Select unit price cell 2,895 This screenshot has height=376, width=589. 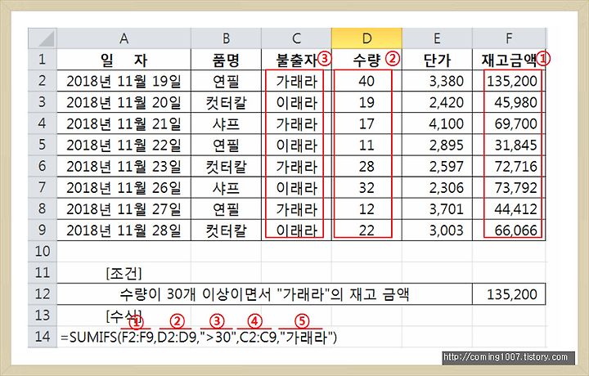click(x=437, y=145)
